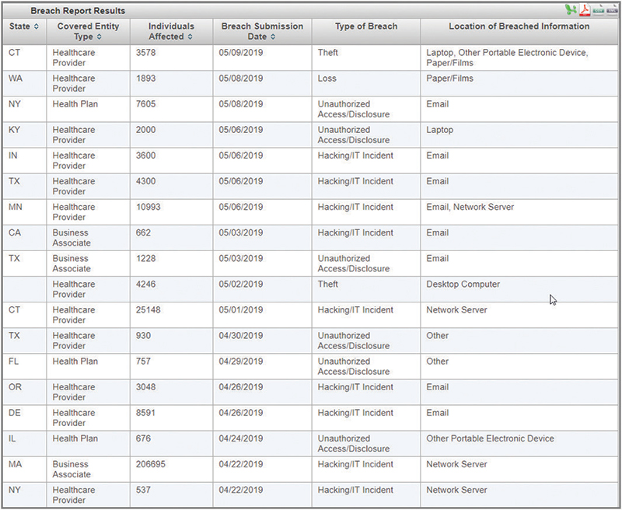The image size is (622, 510).
Task: Select the Email, Network Server location cell
Action: 470,208
